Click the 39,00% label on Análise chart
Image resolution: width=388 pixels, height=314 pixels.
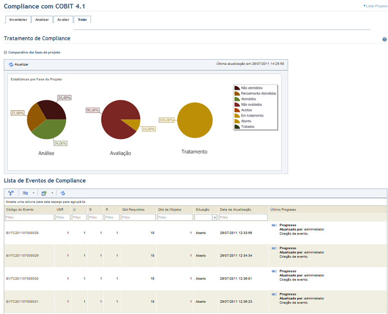point(61,144)
